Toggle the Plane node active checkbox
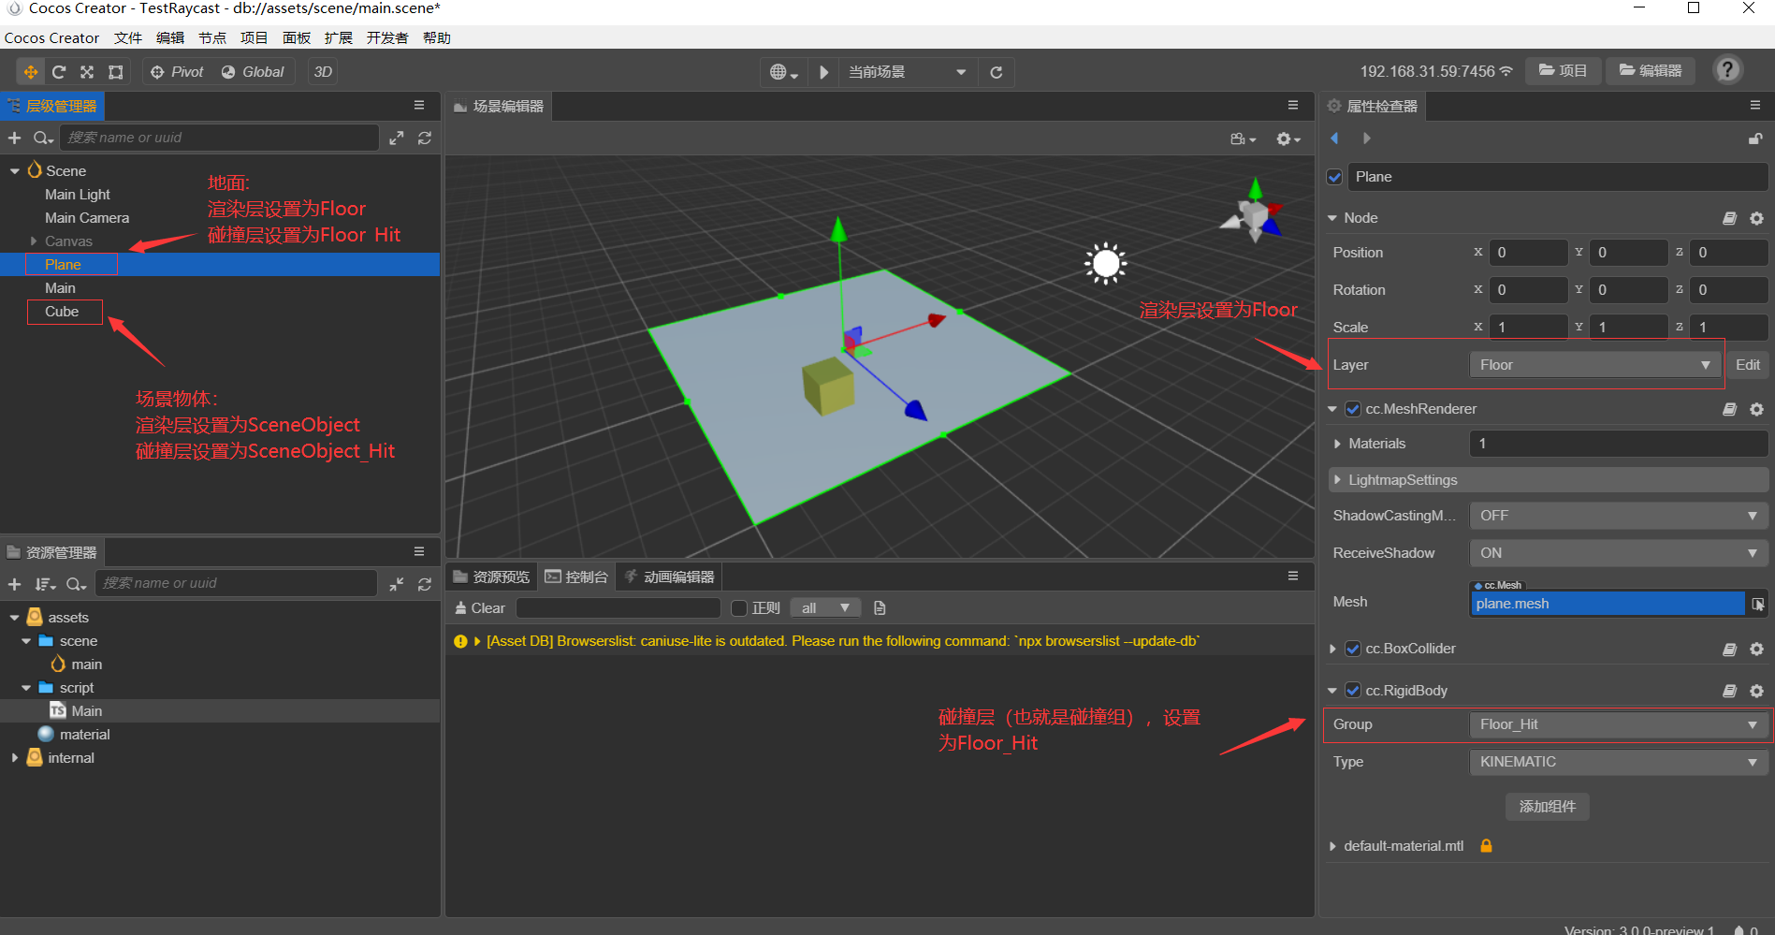This screenshot has height=935, width=1775. coord(1335,177)
